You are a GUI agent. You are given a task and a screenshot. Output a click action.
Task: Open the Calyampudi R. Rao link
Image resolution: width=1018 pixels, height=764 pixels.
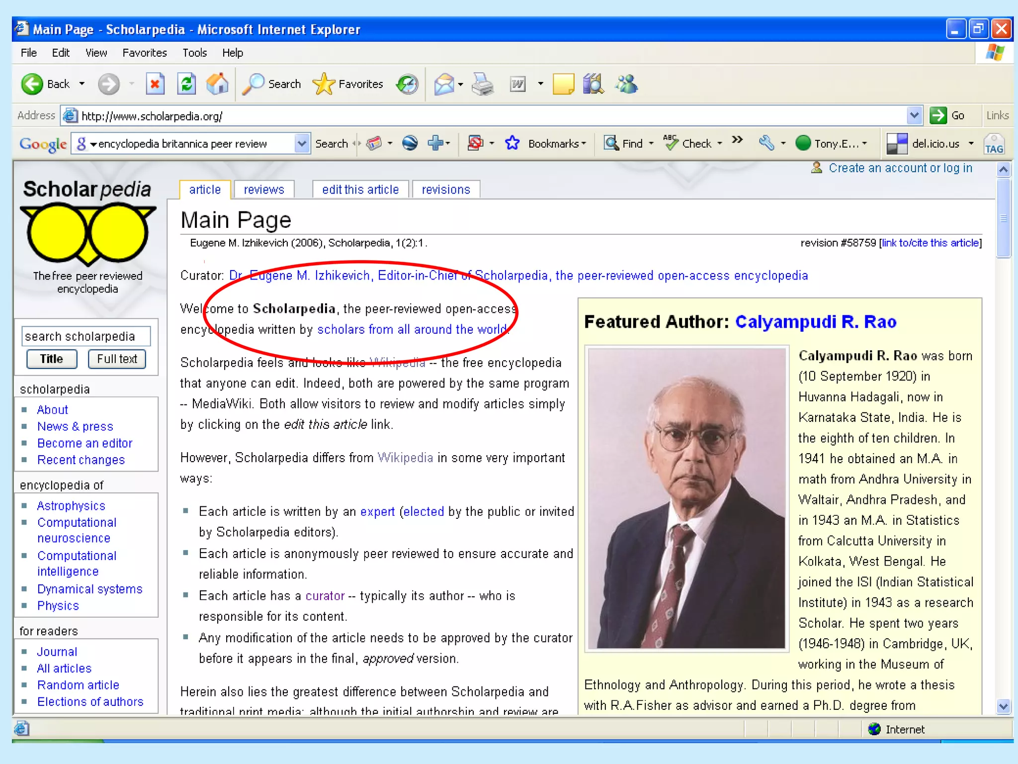[x=816, y=322]
